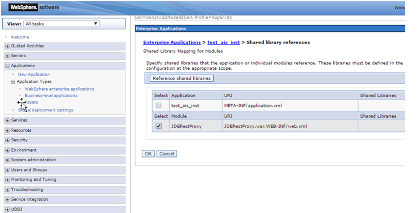Click the OK button

point(148,154)
